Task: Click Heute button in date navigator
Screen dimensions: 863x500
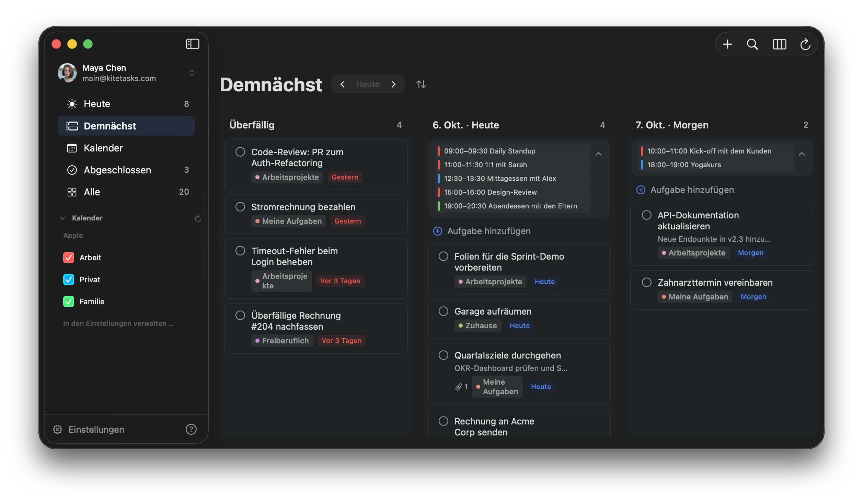Action: click(x=368, y=84)
